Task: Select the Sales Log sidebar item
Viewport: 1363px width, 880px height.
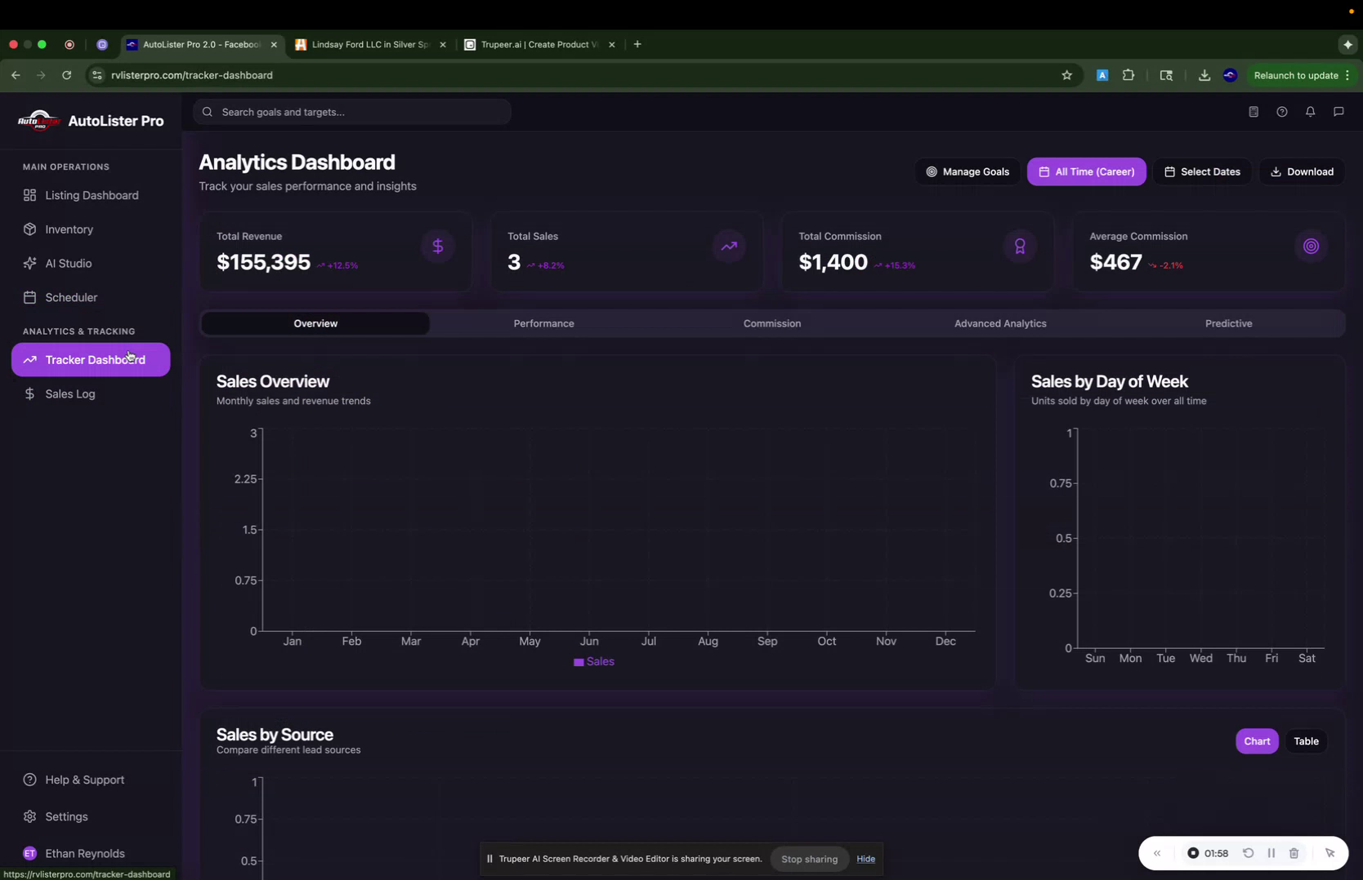Action: point(70,393)
